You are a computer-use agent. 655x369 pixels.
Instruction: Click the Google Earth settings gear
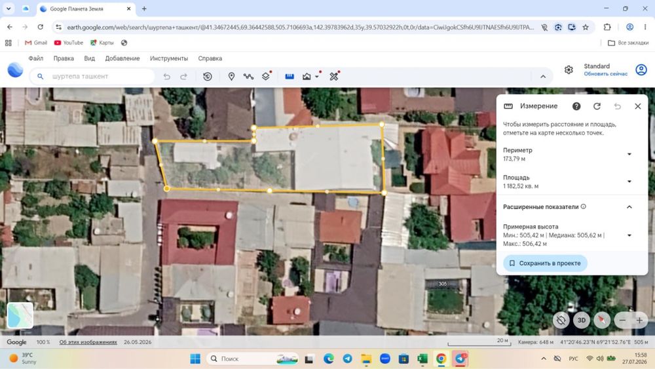569,69
